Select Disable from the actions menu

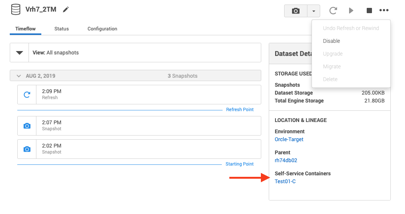pyautogui.click(x=331, y=41)
